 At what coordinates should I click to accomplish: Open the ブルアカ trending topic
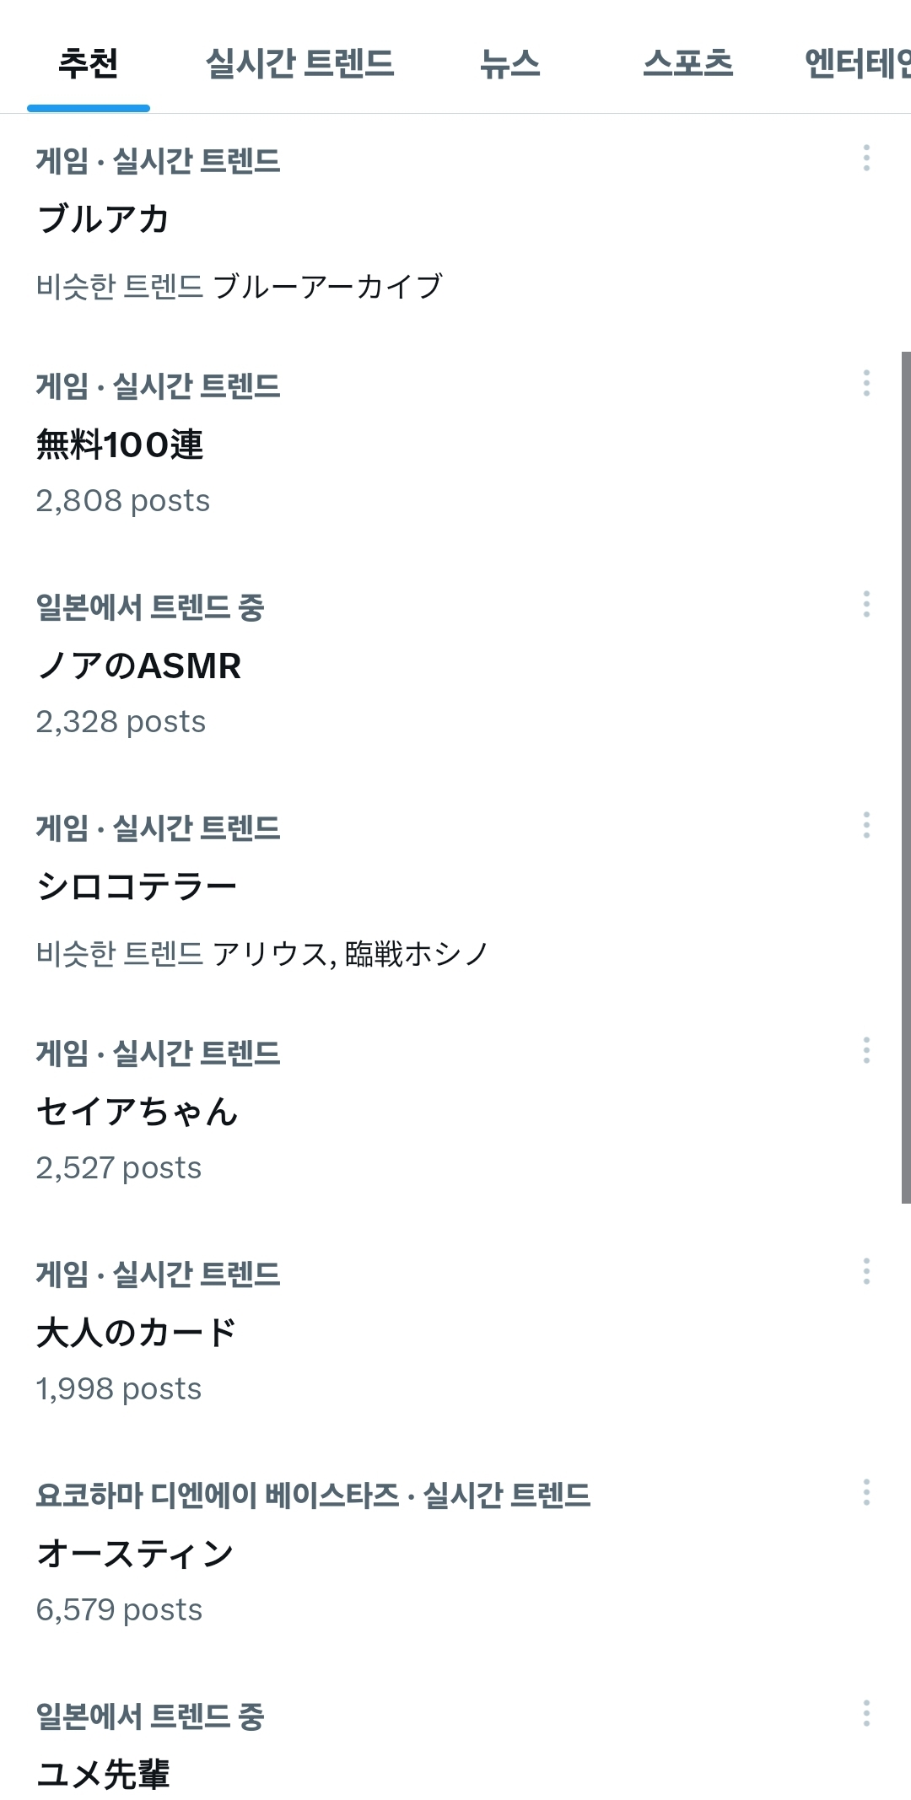pyautogui.click(x=103, y=219)
